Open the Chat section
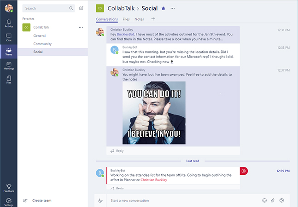This screenshot has width=298, height=207. pyautogui.click(x=9, y=38)
